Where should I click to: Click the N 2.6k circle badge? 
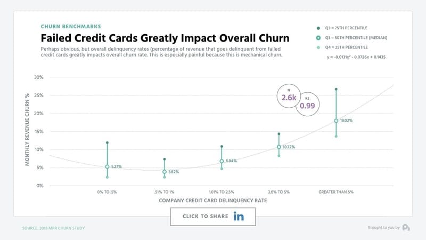pos(289,96)
